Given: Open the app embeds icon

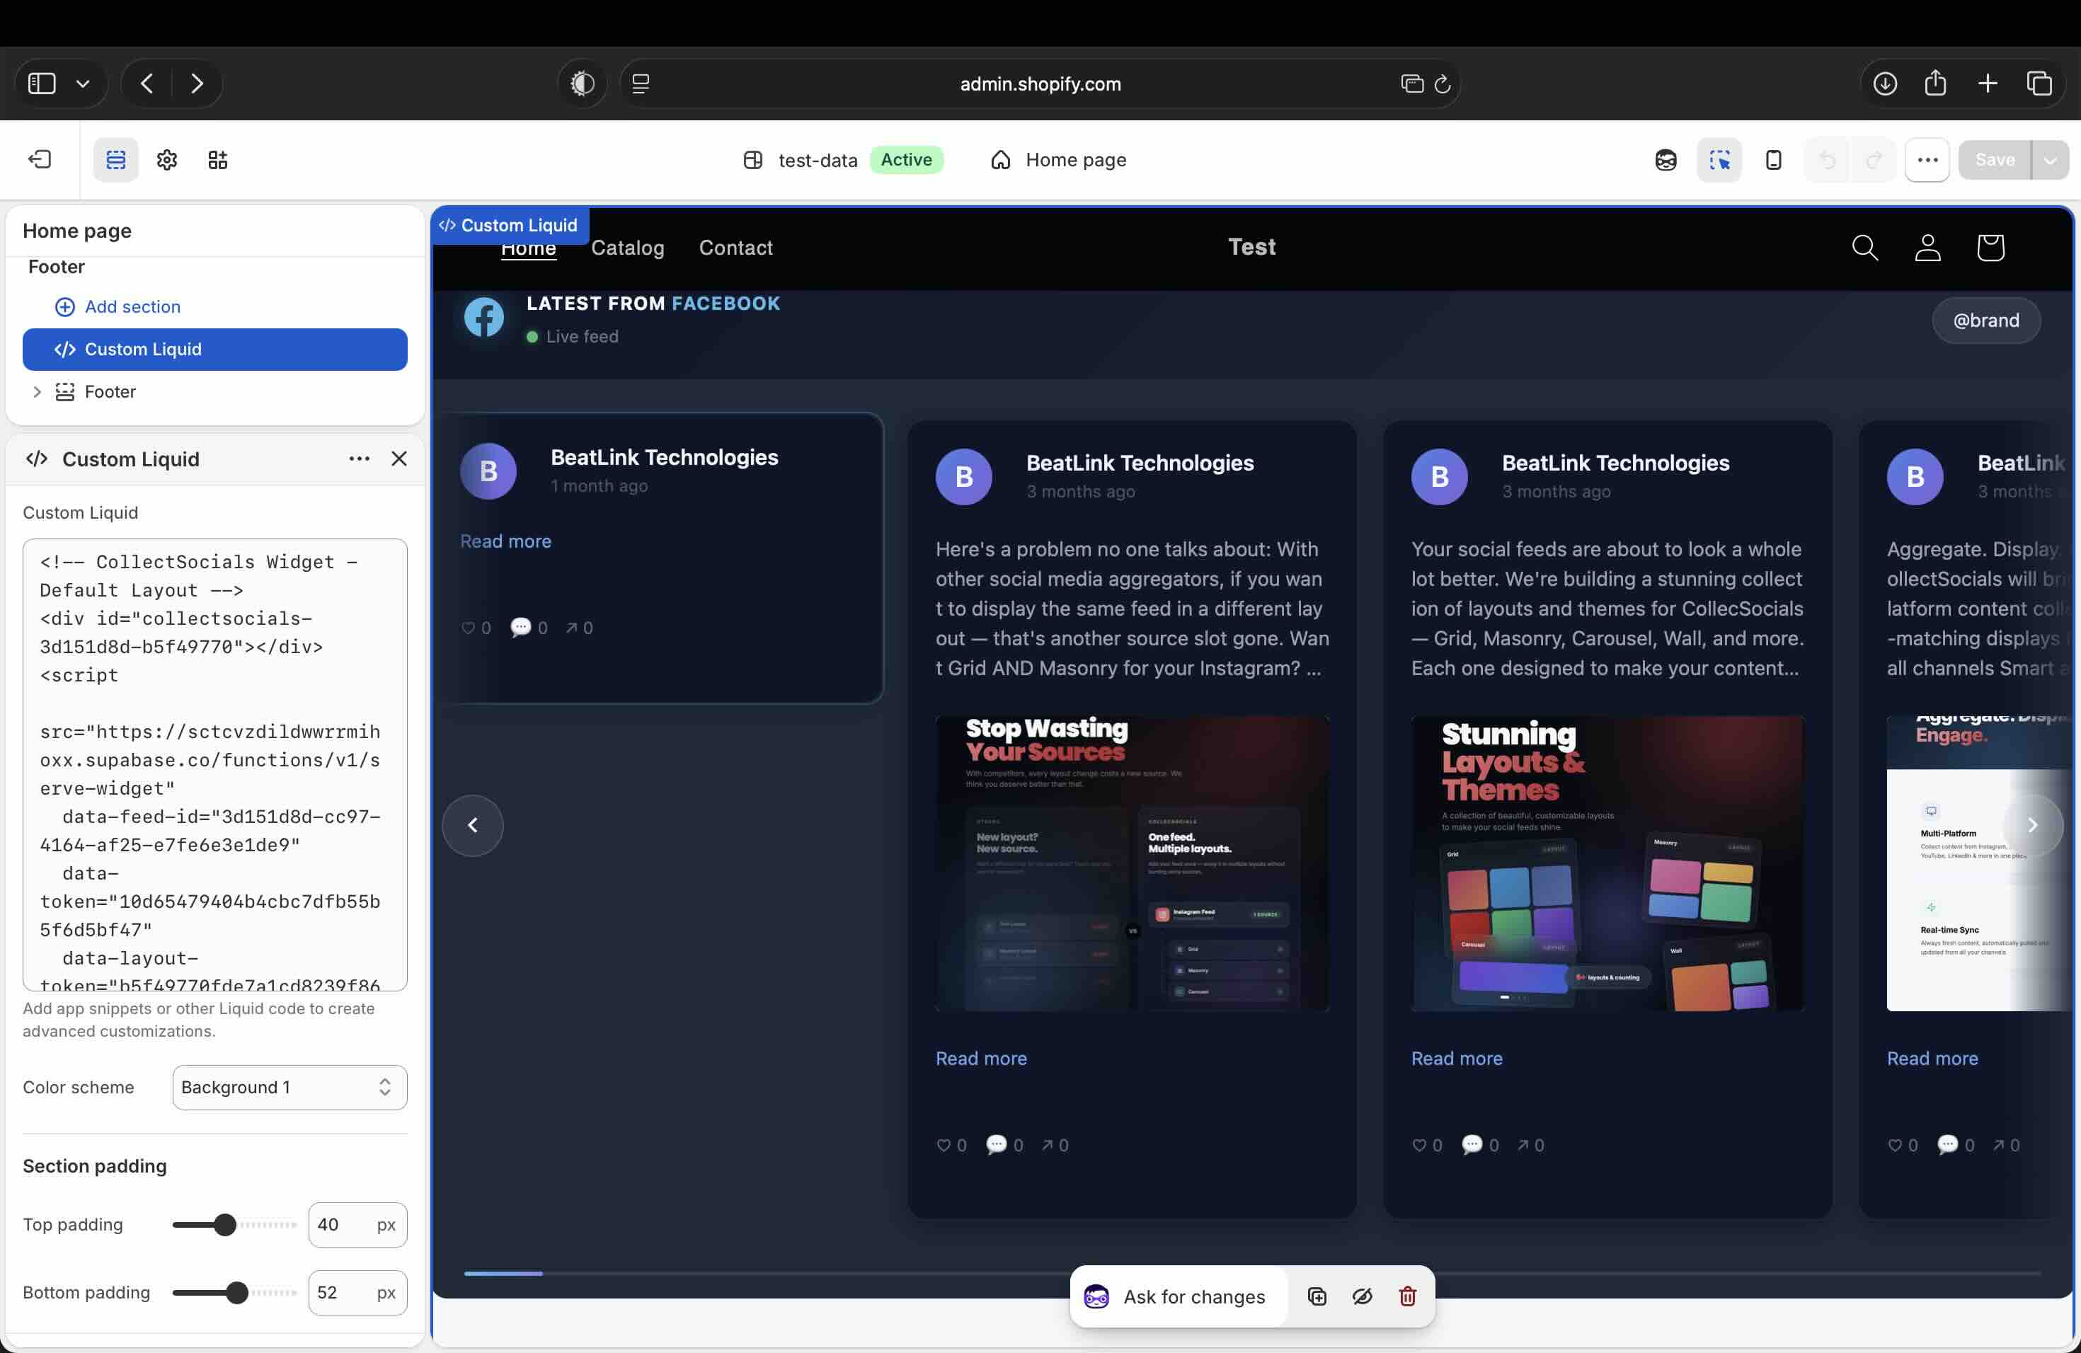Looking at the screenshot, I should click(218, 160).
